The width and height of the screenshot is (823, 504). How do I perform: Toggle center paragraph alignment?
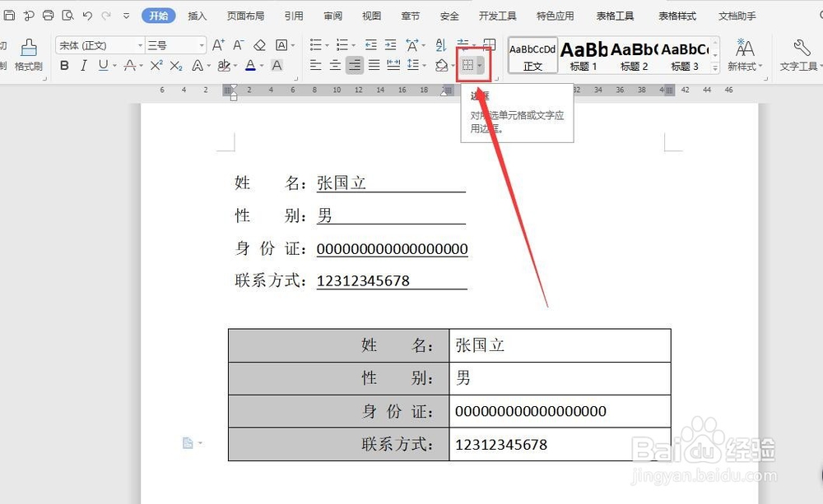(335, 65)
